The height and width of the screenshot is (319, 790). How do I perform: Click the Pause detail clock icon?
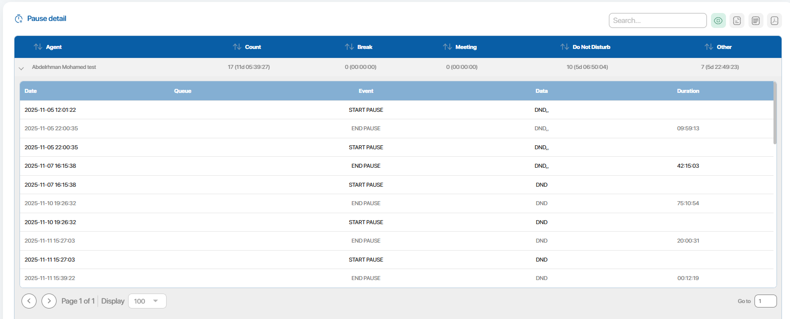[19, 19]
